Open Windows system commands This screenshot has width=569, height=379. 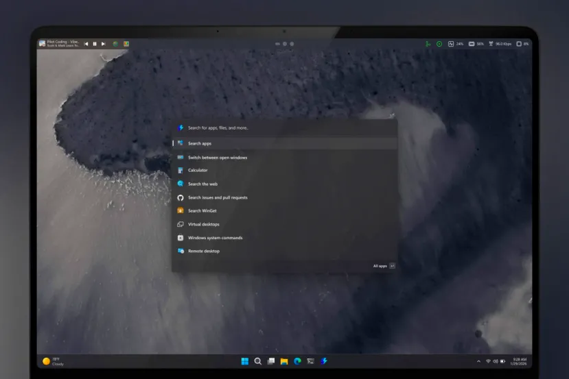pos(284,238)
